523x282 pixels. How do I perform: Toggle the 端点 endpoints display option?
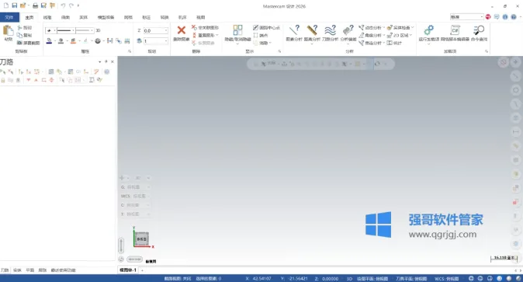click(x=261, y=35)
